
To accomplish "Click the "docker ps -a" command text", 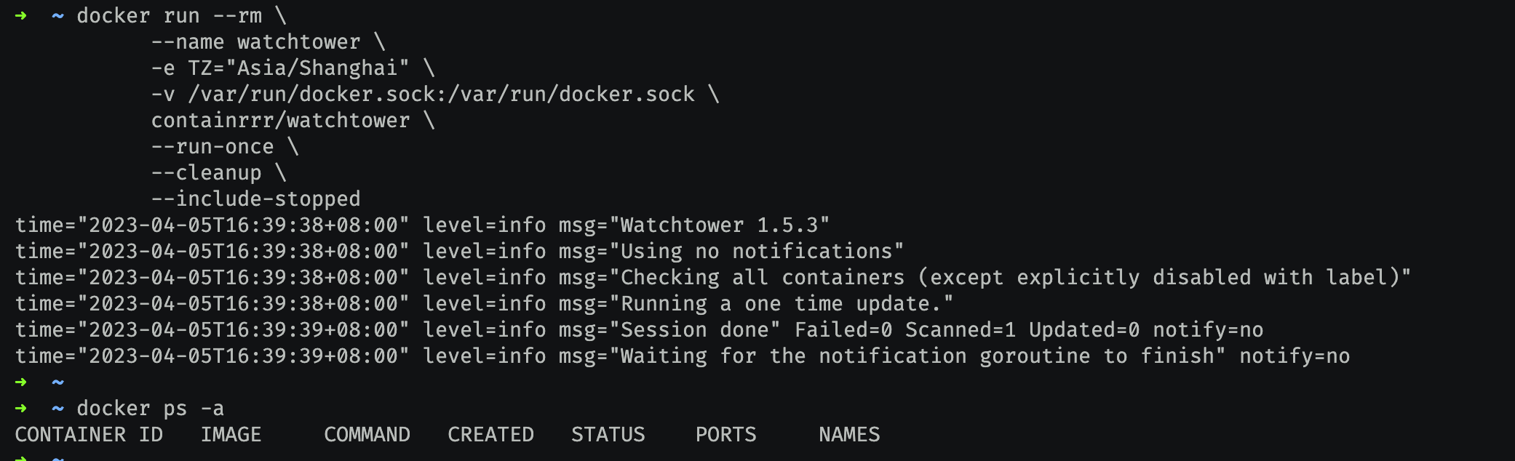I will pyautogui.click(x=150, y=408).
